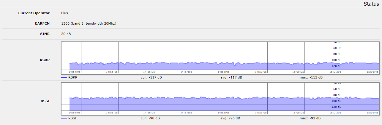This screenshot has height=125, width=382.
Task: Click the RSRP signal graph
Action: tap(220, 58)
